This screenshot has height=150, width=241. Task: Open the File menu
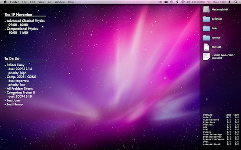(x=24, y=2)
